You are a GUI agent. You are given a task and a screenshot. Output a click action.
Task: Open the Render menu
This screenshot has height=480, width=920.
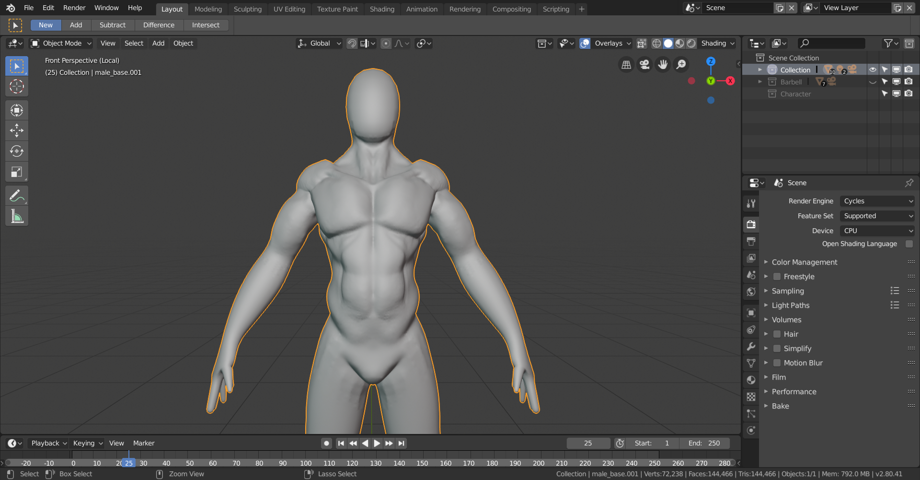(74, 8)
